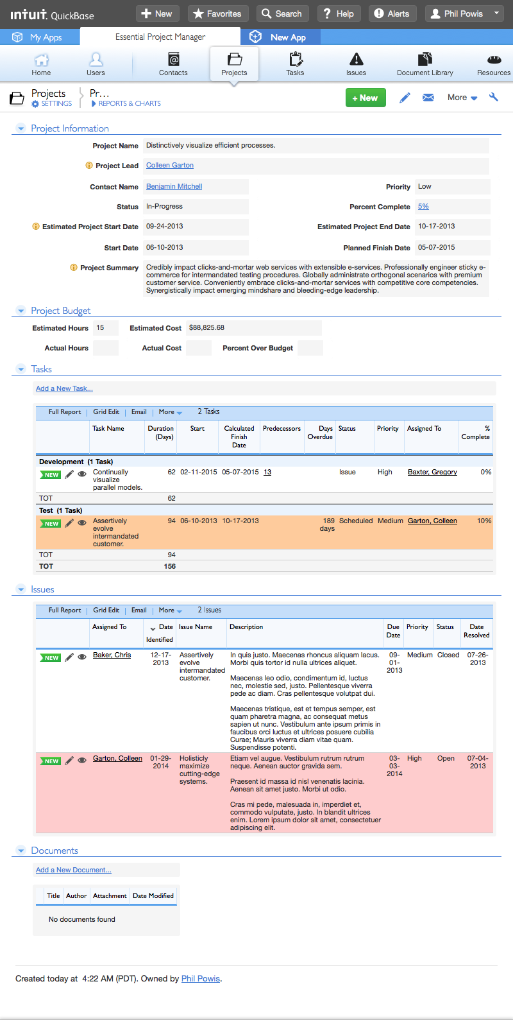The height and width of the screenshot is (1020, 513).
Task: Click Email in Tasks table toolbar
Action: click(x=139, y=412)
